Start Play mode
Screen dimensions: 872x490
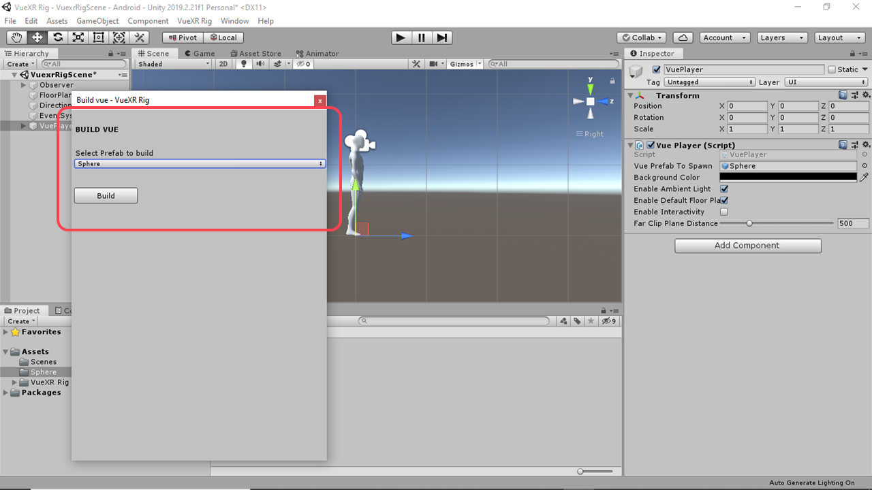(x=401, y=37)
